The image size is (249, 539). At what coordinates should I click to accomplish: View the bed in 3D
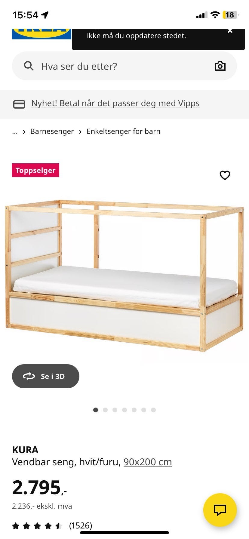click(46, 376)
